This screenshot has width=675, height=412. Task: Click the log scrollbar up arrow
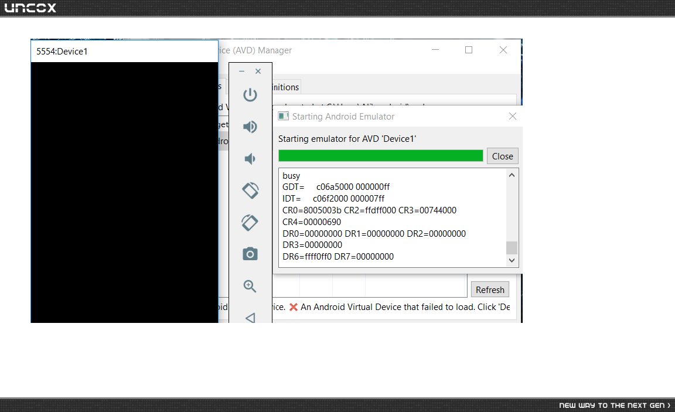pyautogui.click(x=512, y=175)
